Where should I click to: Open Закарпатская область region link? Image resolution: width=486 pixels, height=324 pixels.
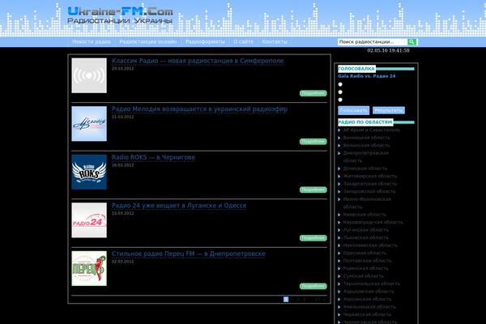(370, 184)
